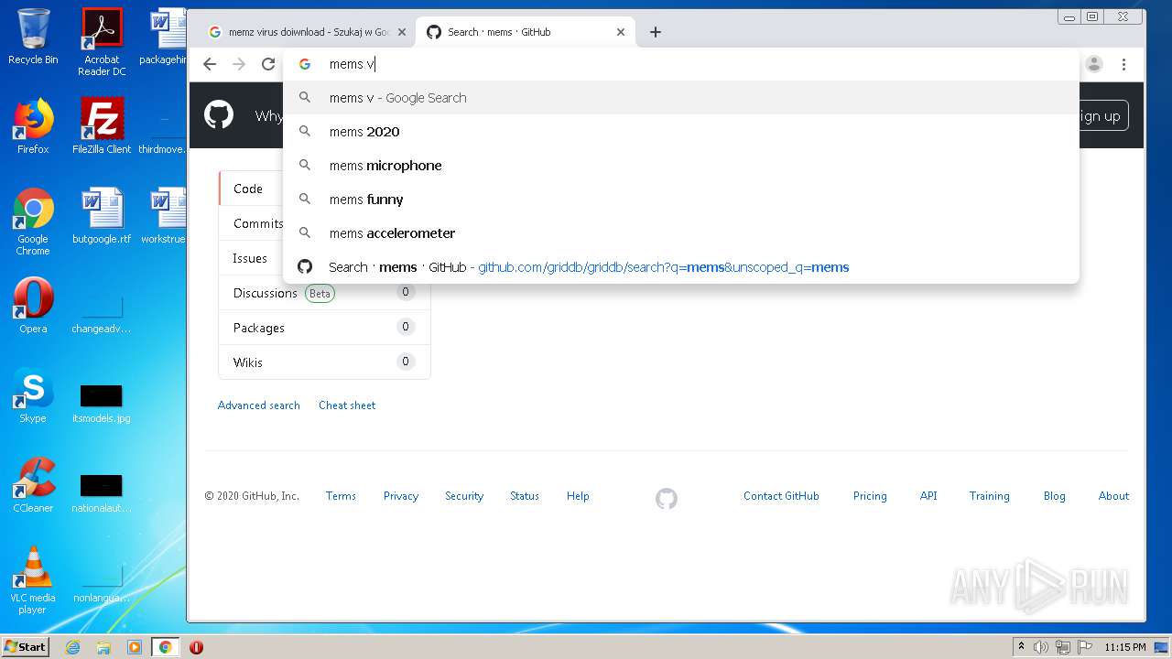Screen dimensions: 1172x659
Task: Open Skype desktop shortcut
Action: (x=33, y=395)
